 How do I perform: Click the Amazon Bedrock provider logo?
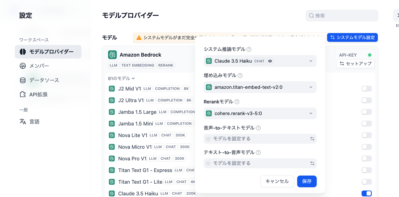pyautogui.click(x=112, y=55)
